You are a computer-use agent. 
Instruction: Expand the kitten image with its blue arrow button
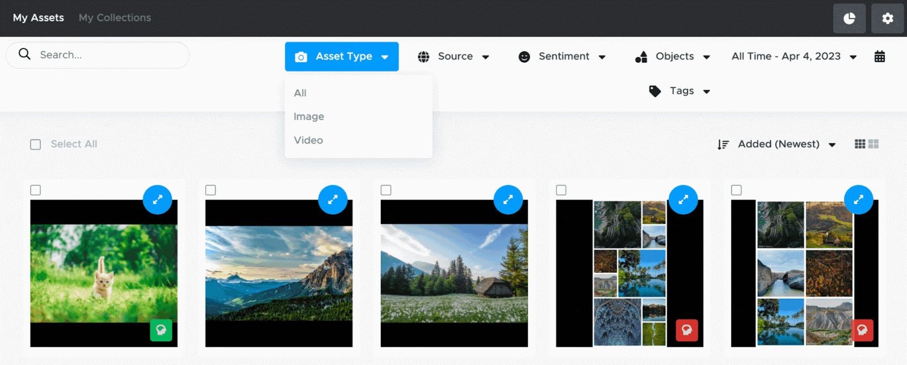158,200
